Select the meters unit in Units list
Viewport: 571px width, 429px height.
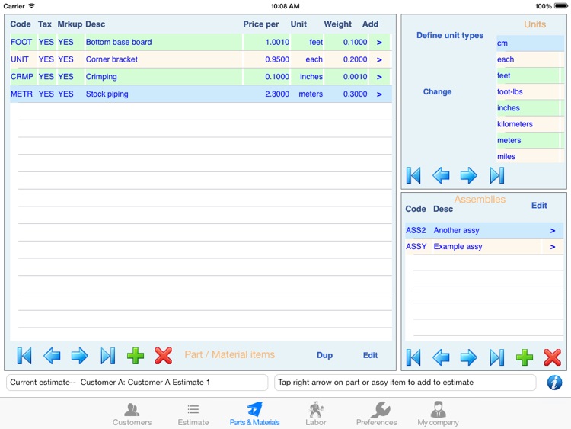530,141
